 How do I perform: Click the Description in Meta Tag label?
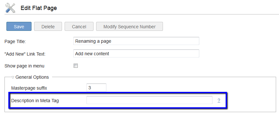(35, 101)
